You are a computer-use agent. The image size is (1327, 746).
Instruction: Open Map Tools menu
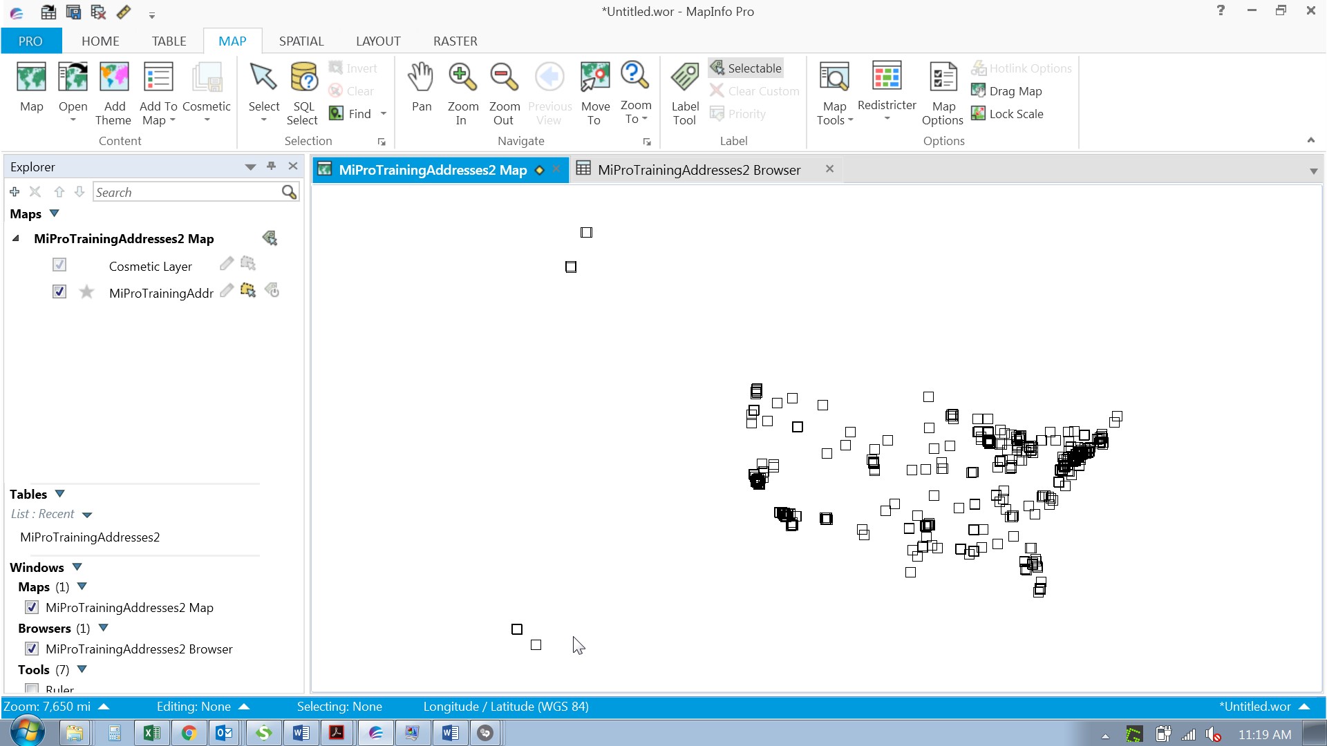click(x=834, y=93)
